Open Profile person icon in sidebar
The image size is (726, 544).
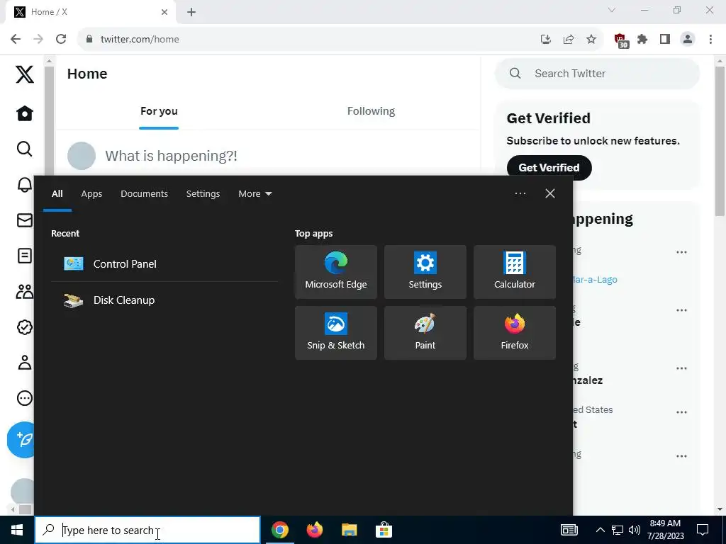tap(25, 363)
